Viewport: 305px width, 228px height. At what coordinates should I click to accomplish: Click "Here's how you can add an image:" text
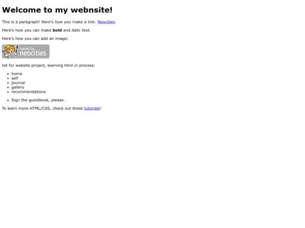coord(35,39)
